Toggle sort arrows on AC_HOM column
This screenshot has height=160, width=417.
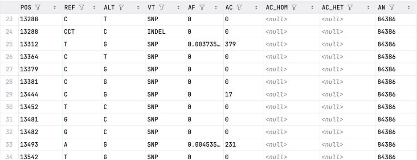pyautogui.click(x=312, y=8)
